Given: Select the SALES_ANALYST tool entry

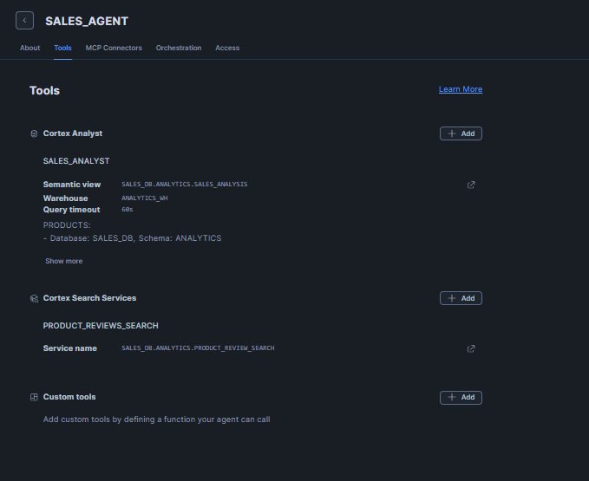Looking at the screenshot, I should 76,160.
